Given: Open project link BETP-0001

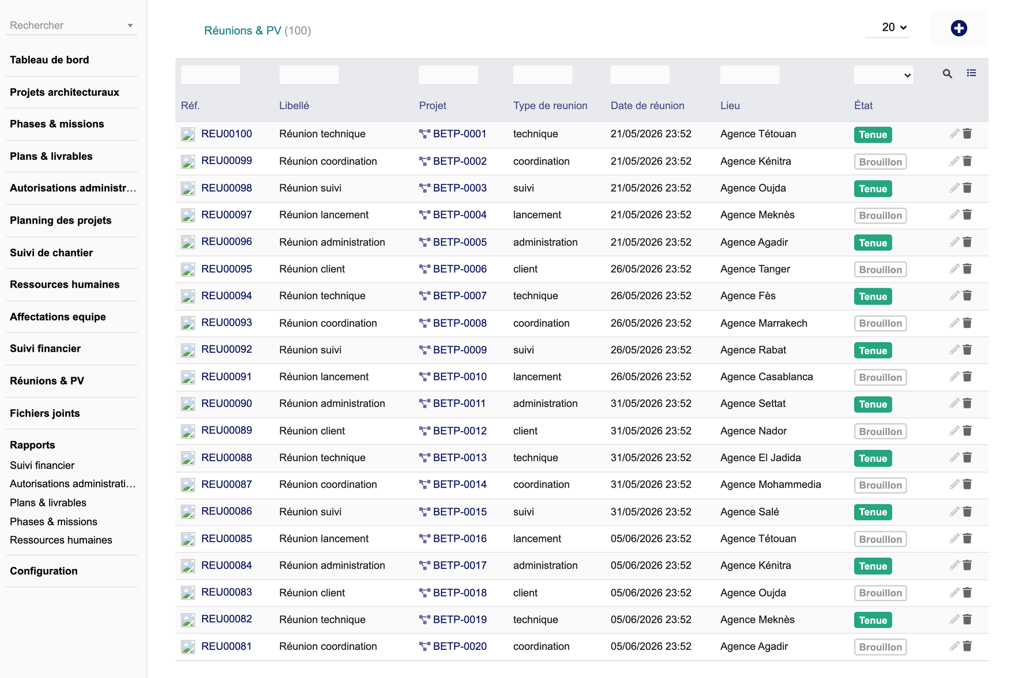Looking at the screenshot, I should (460, 134).
